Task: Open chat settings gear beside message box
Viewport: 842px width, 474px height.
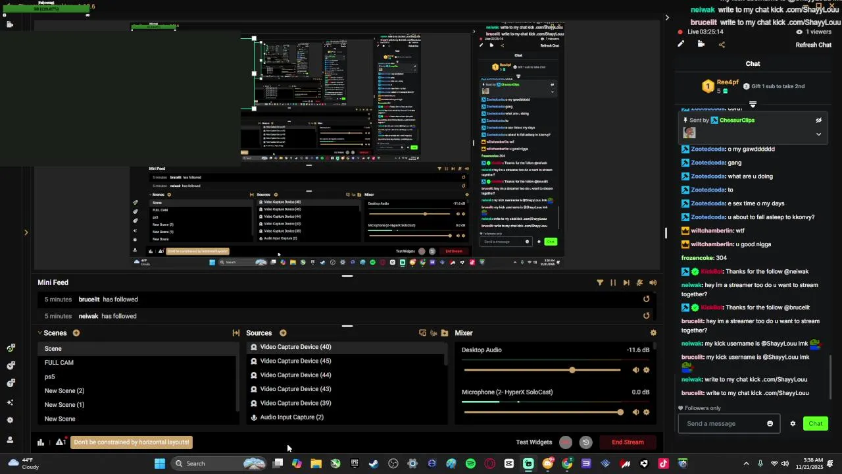Action: coord(793,424)
